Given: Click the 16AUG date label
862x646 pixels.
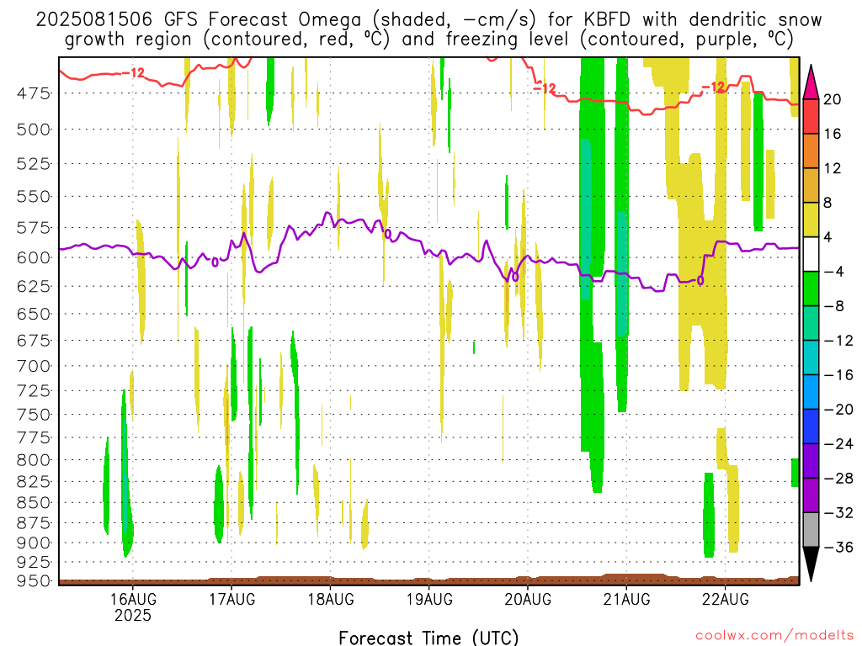Looking at the screenshot, I should pyautogui.click(x=132, y=599).
